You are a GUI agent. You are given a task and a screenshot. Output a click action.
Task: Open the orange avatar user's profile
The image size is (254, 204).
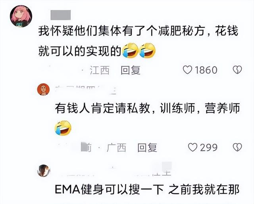[x=43, y=90]
